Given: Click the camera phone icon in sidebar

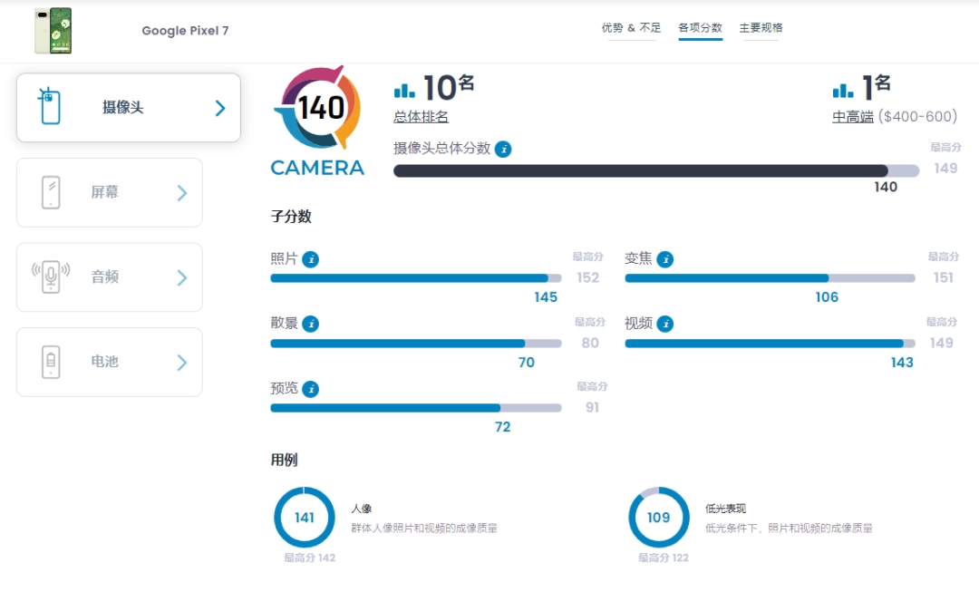Looking at the screenshot, I should 50,106.
